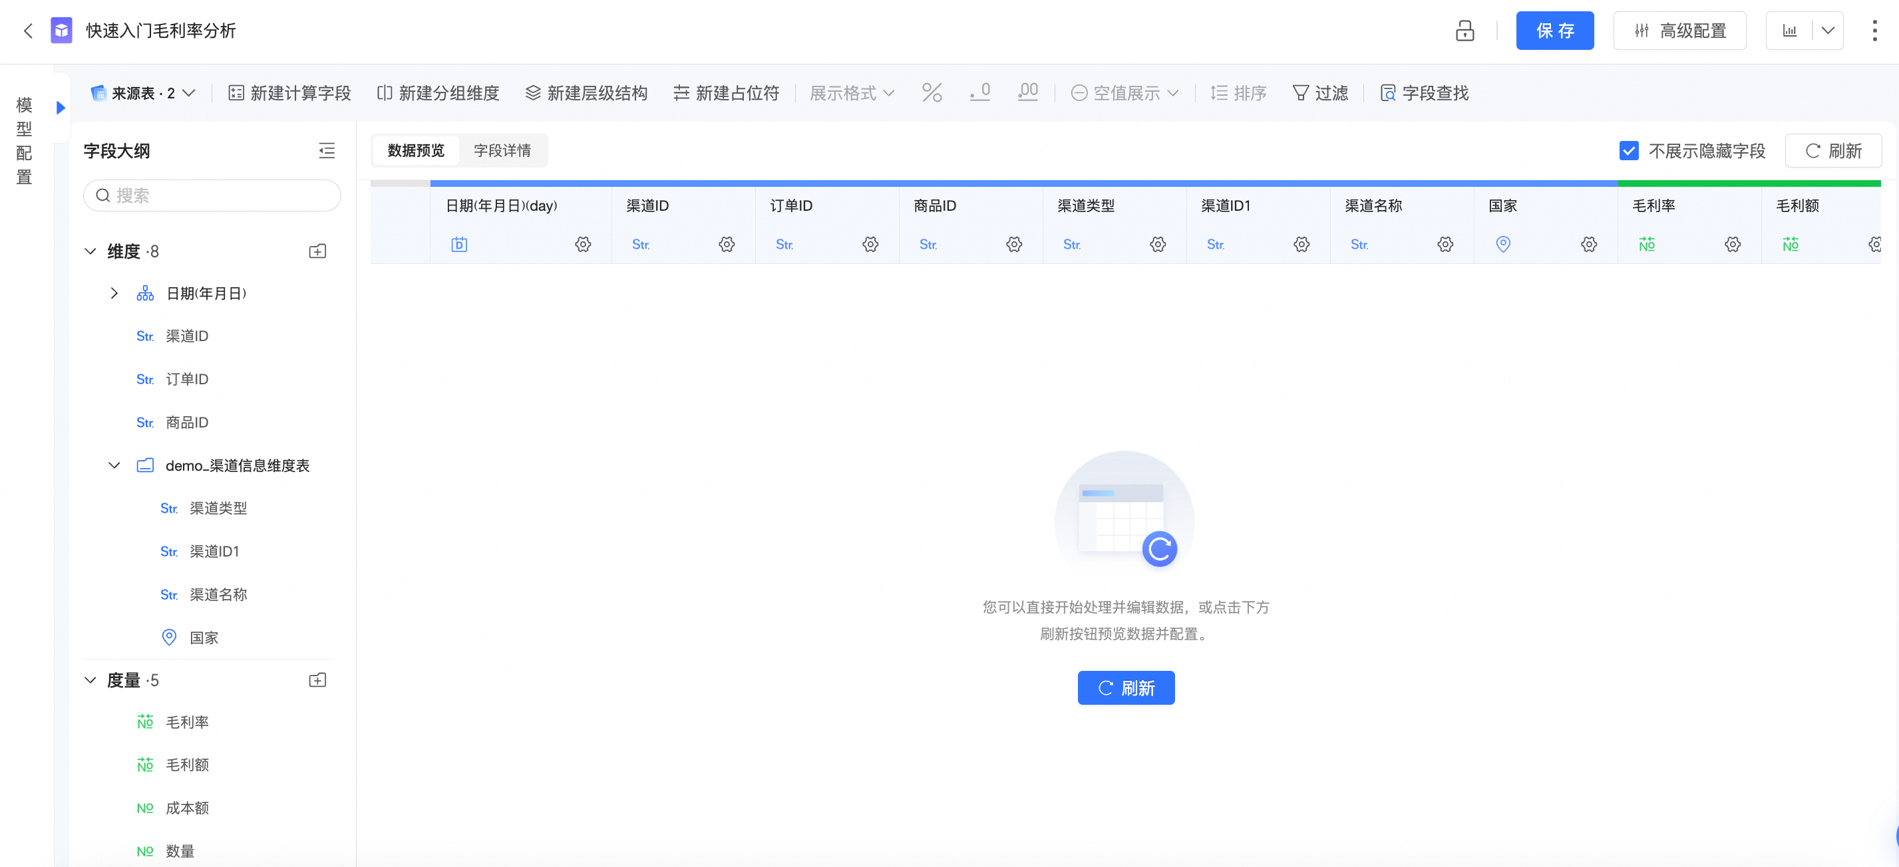Click the 搜索 field search box
The width and height of the screenshot is (1899, 867).
tap(212, 195)
